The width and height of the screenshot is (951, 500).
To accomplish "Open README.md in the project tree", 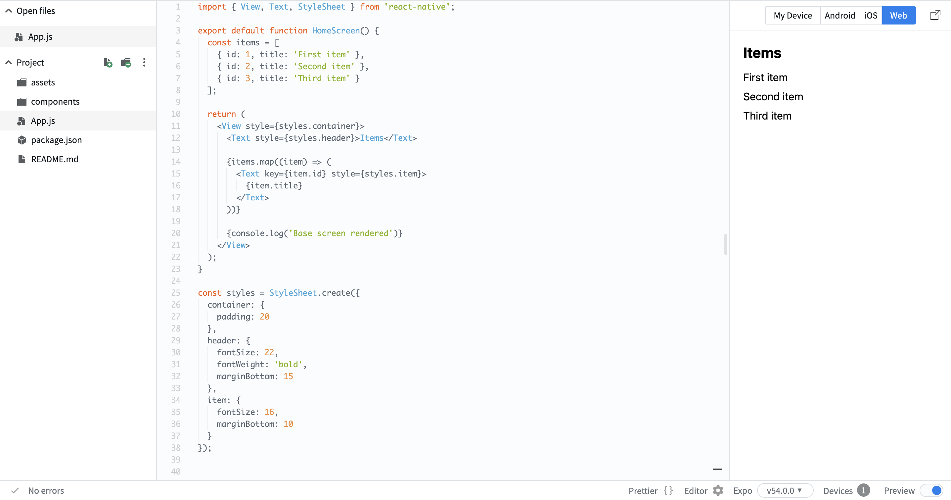I will click(x=55, y=159).
